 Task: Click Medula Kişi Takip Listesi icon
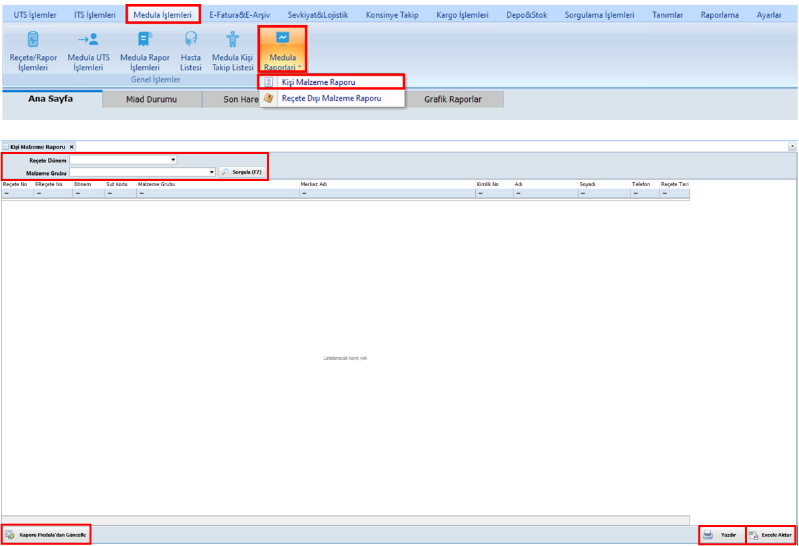coord(232,41)
